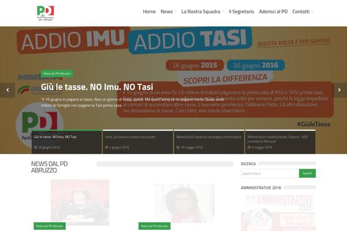Go to the Home page
The image size is (347, 231).
[149, 12]
